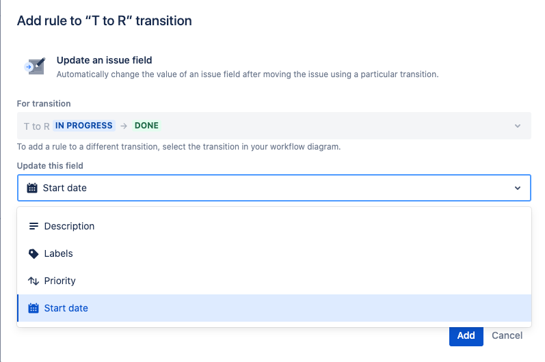545x362 pixels.
Task: Click the Add button
Action: click(466, 335)
